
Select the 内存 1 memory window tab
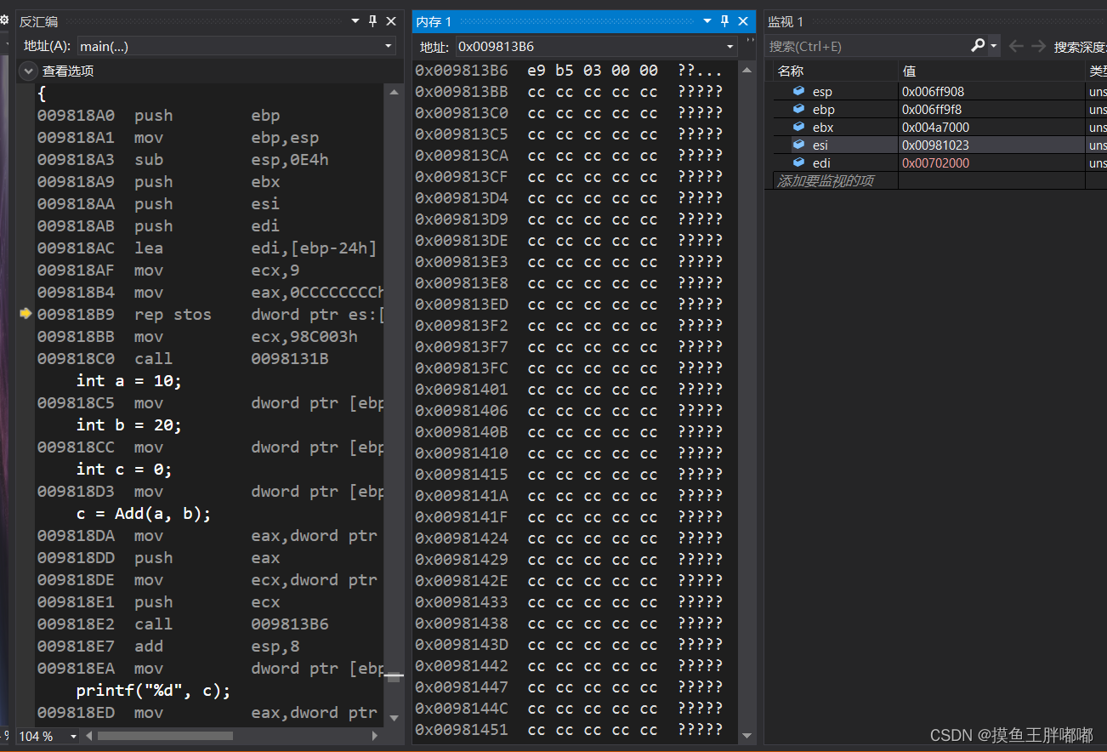[434, 21]
